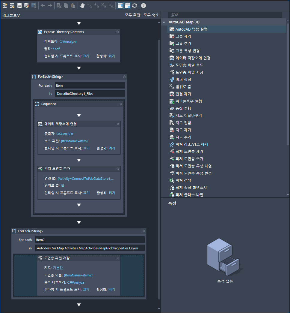Click the 중첩 수행 icon
290x313 pixels.
tap(172, 108)
